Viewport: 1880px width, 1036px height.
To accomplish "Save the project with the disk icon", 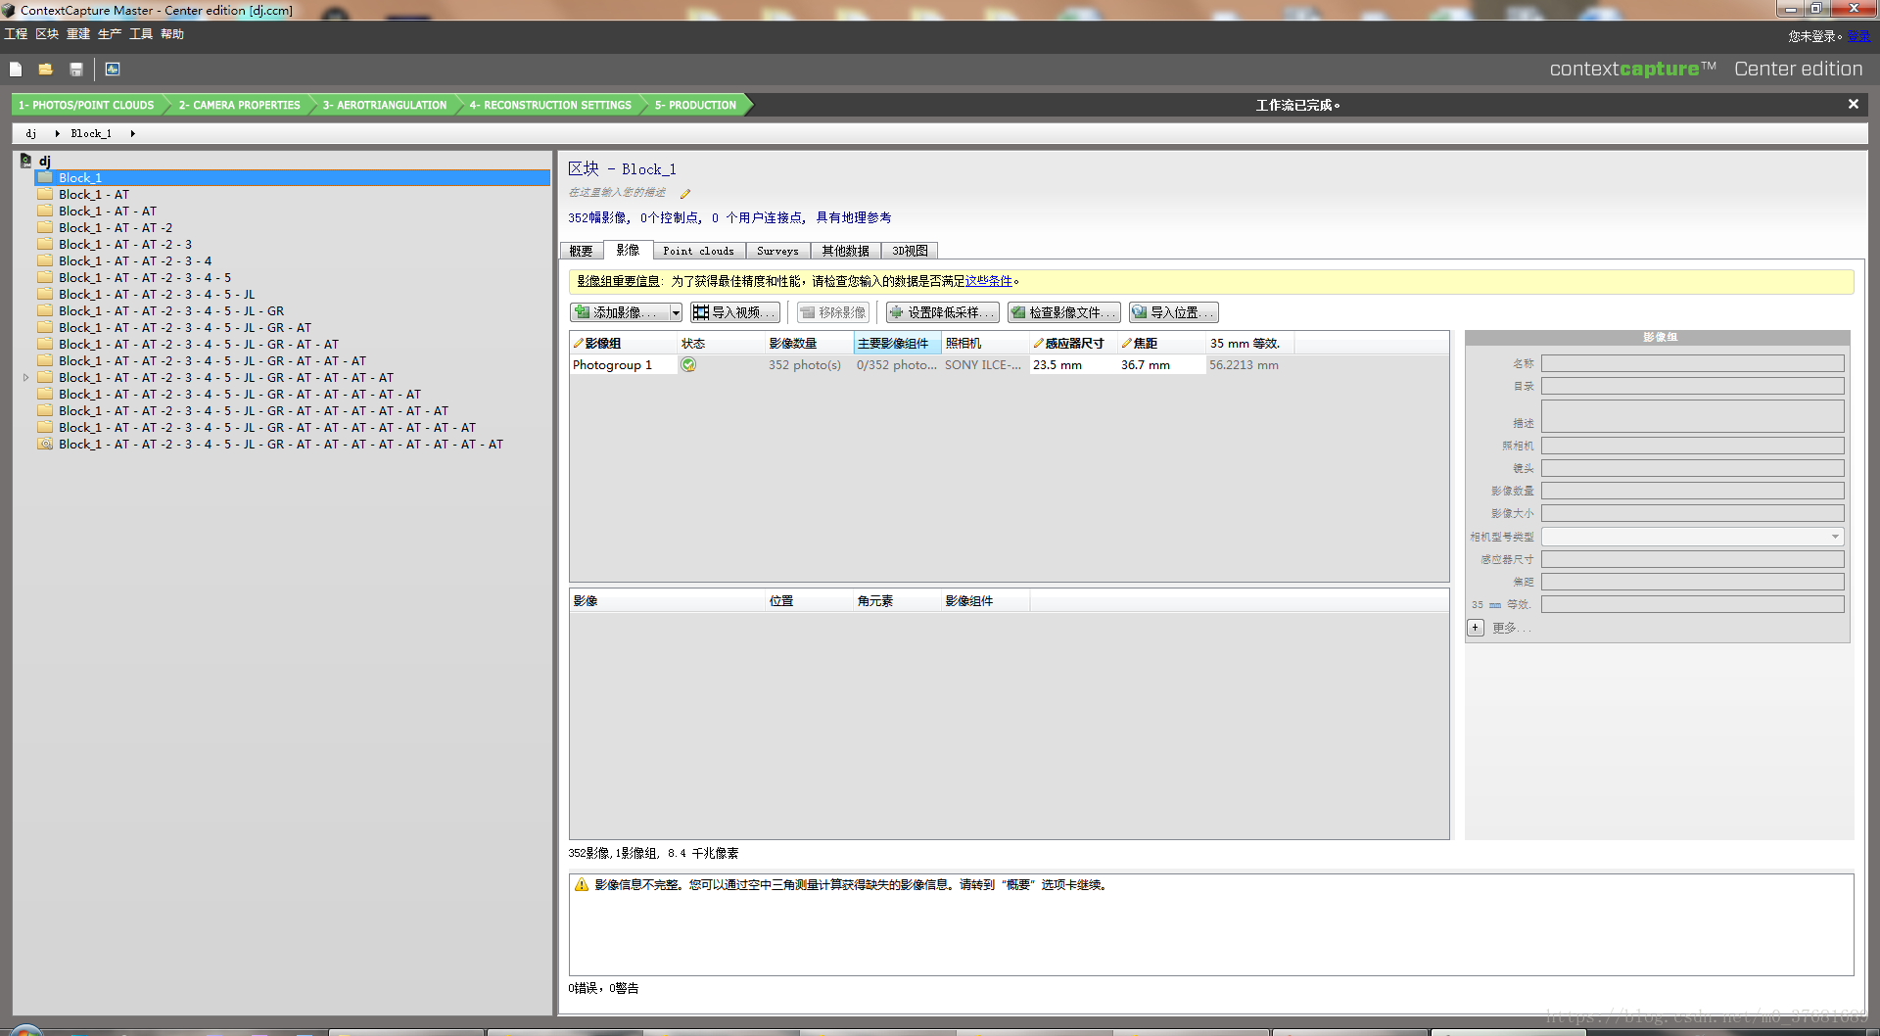I will pyautogui.click(x=76, y=70).
